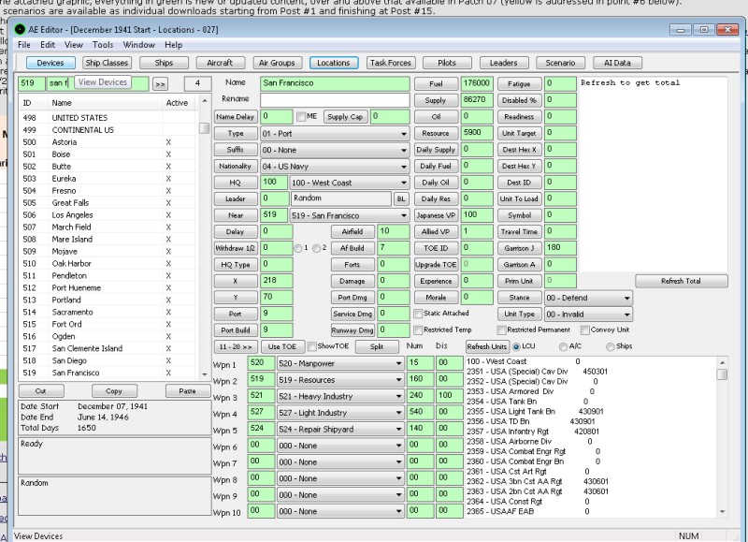Click the location list scroll up arrow
The height and width of the screenshot is (542, 748).
point(205,101)
